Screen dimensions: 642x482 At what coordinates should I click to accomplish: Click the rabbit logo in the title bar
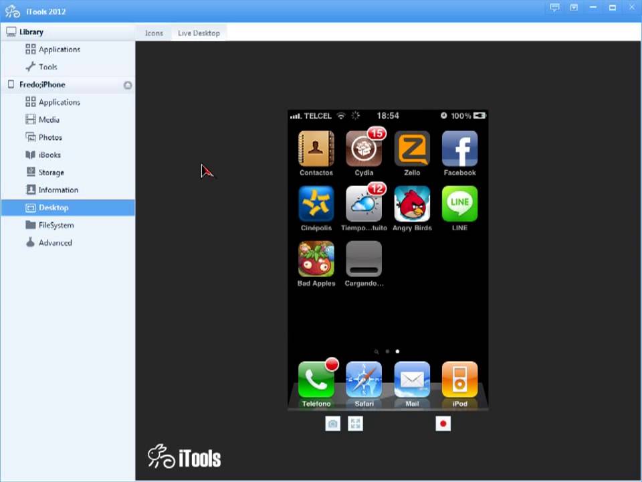tap(12, 11)
